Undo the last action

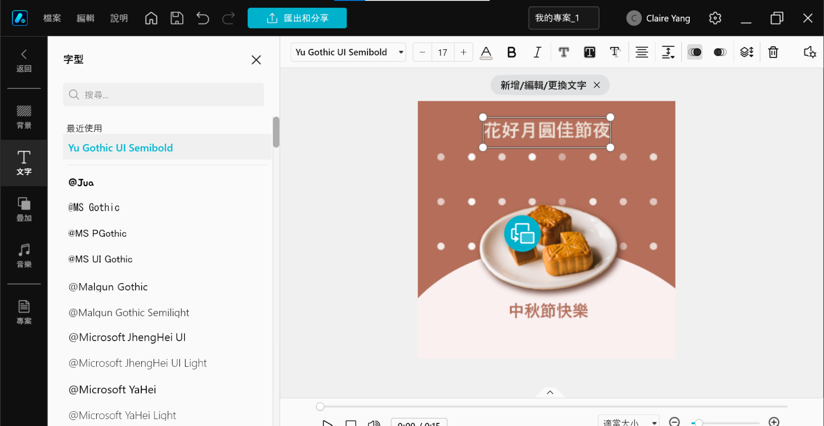(202, 18)
